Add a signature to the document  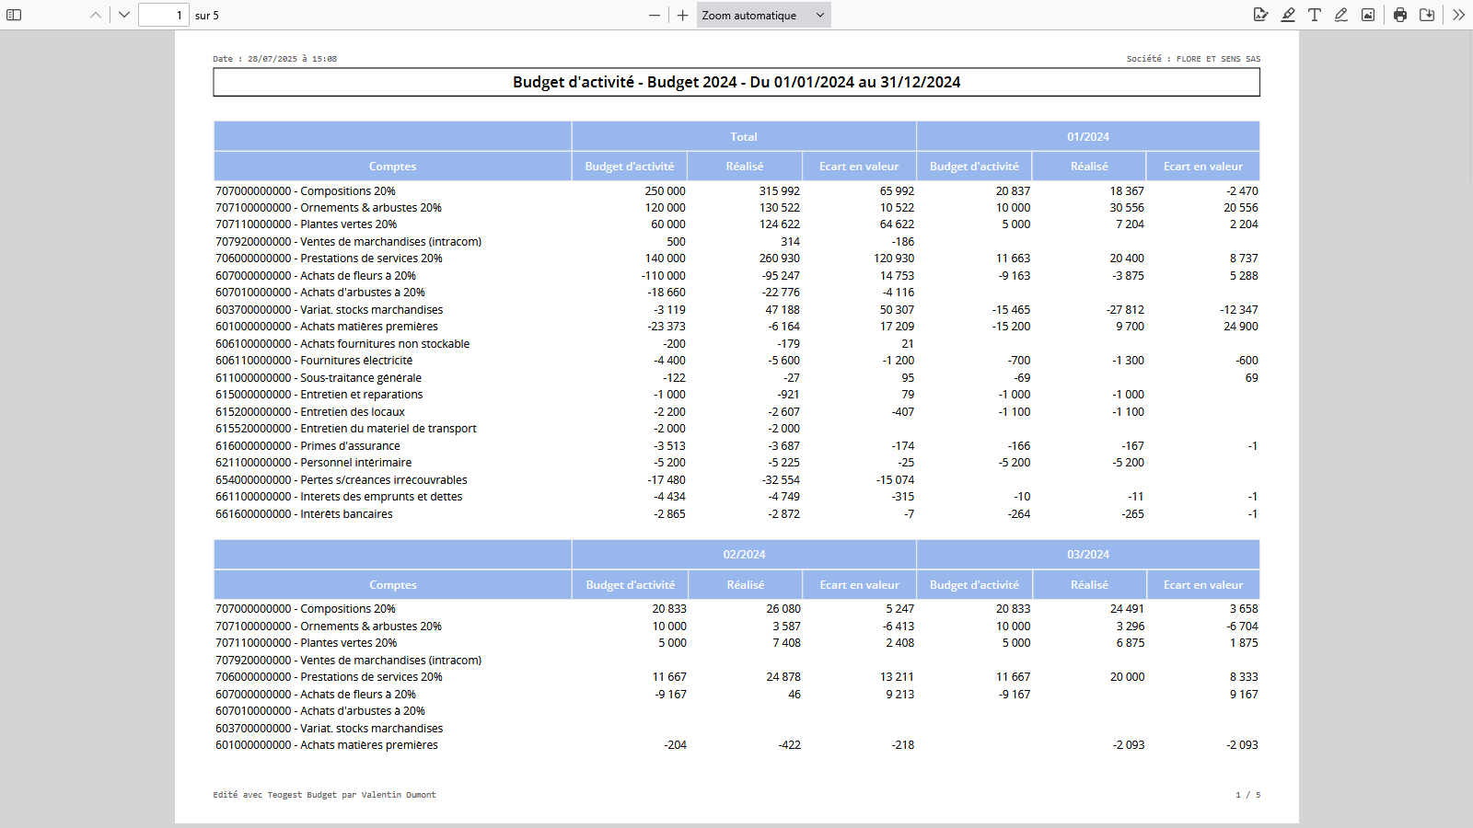(x=1261, y=15)
